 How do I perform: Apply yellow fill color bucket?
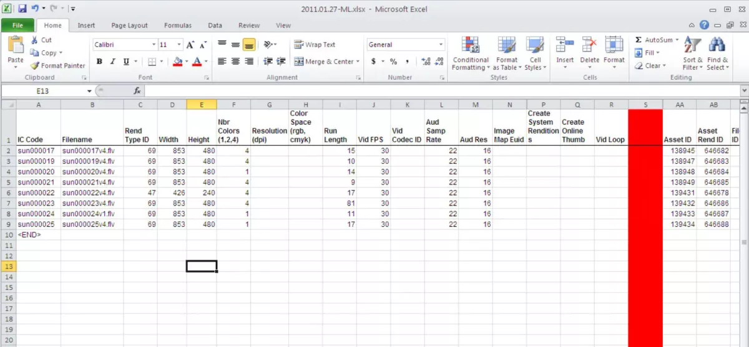point(177,61)
